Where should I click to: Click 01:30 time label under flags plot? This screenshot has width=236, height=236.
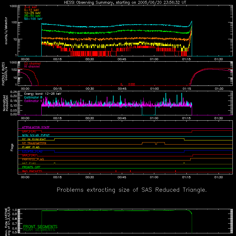point(219,177)
